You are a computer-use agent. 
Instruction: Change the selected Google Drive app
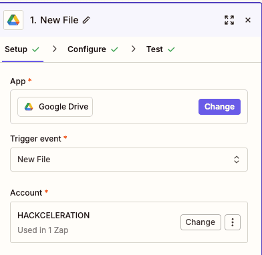(219, 107)
